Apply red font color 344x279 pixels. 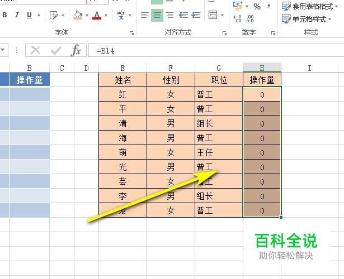pos(97,15)
